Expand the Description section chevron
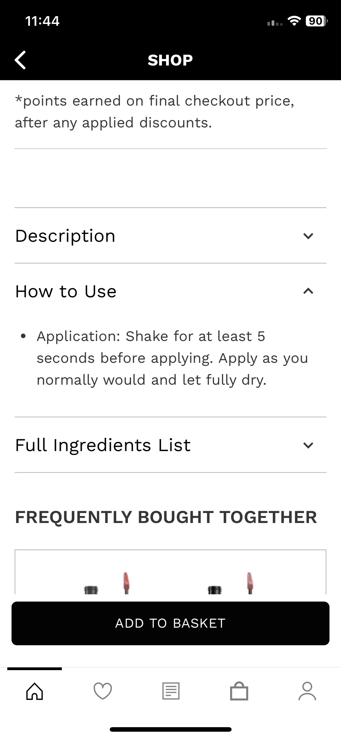341x739 pixels. point(308,236)
